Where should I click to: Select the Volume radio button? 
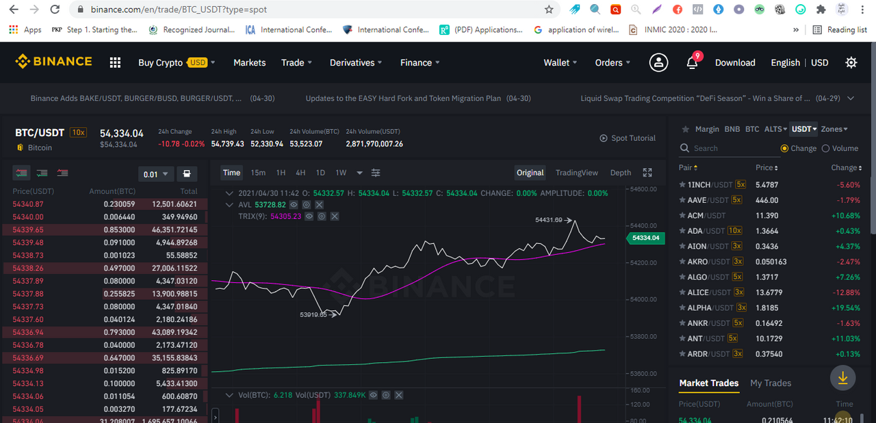tap(825, 148)
